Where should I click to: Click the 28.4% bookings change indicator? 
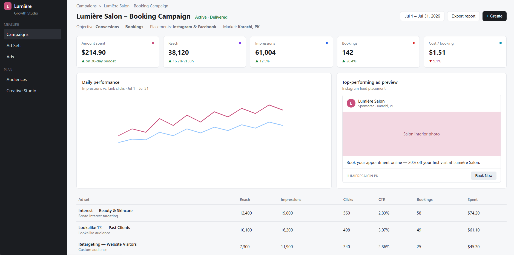point(349,61)
